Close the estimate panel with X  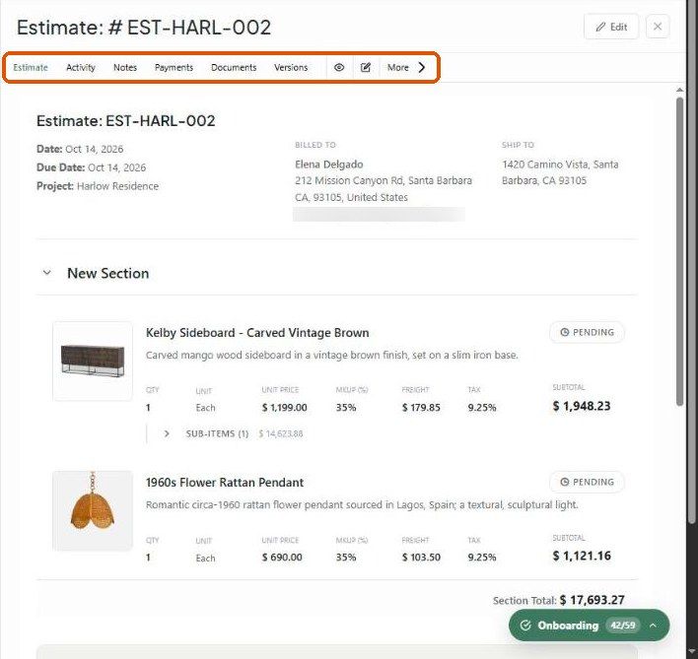pyautogui.click(x=658, y=27)
